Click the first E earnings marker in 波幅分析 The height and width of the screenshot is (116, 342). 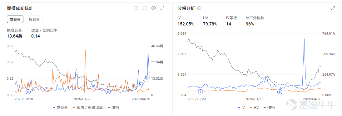pos(201,92)
